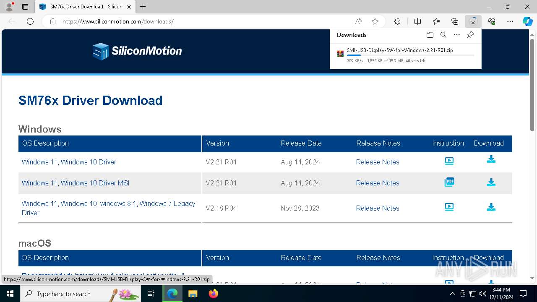Open the tab actions menu icon
537x302 pixels.
[25, 7]
